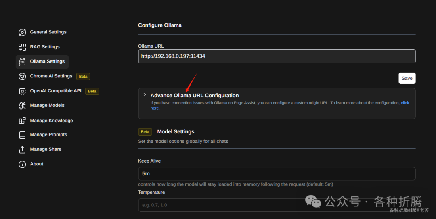Click the Chrome AI Settings icon
The image size is (436, 219).
(x=23, y=76)
